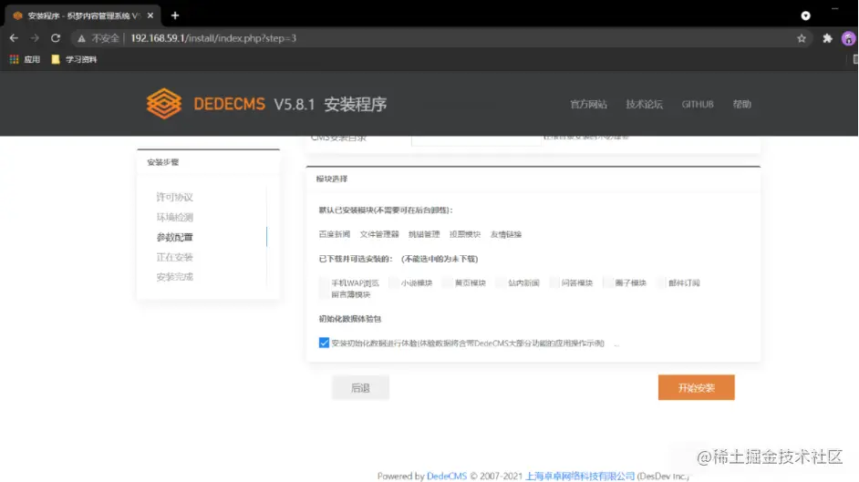Open the 学习资料 bookmarks folder

click(x=74, y=59)
